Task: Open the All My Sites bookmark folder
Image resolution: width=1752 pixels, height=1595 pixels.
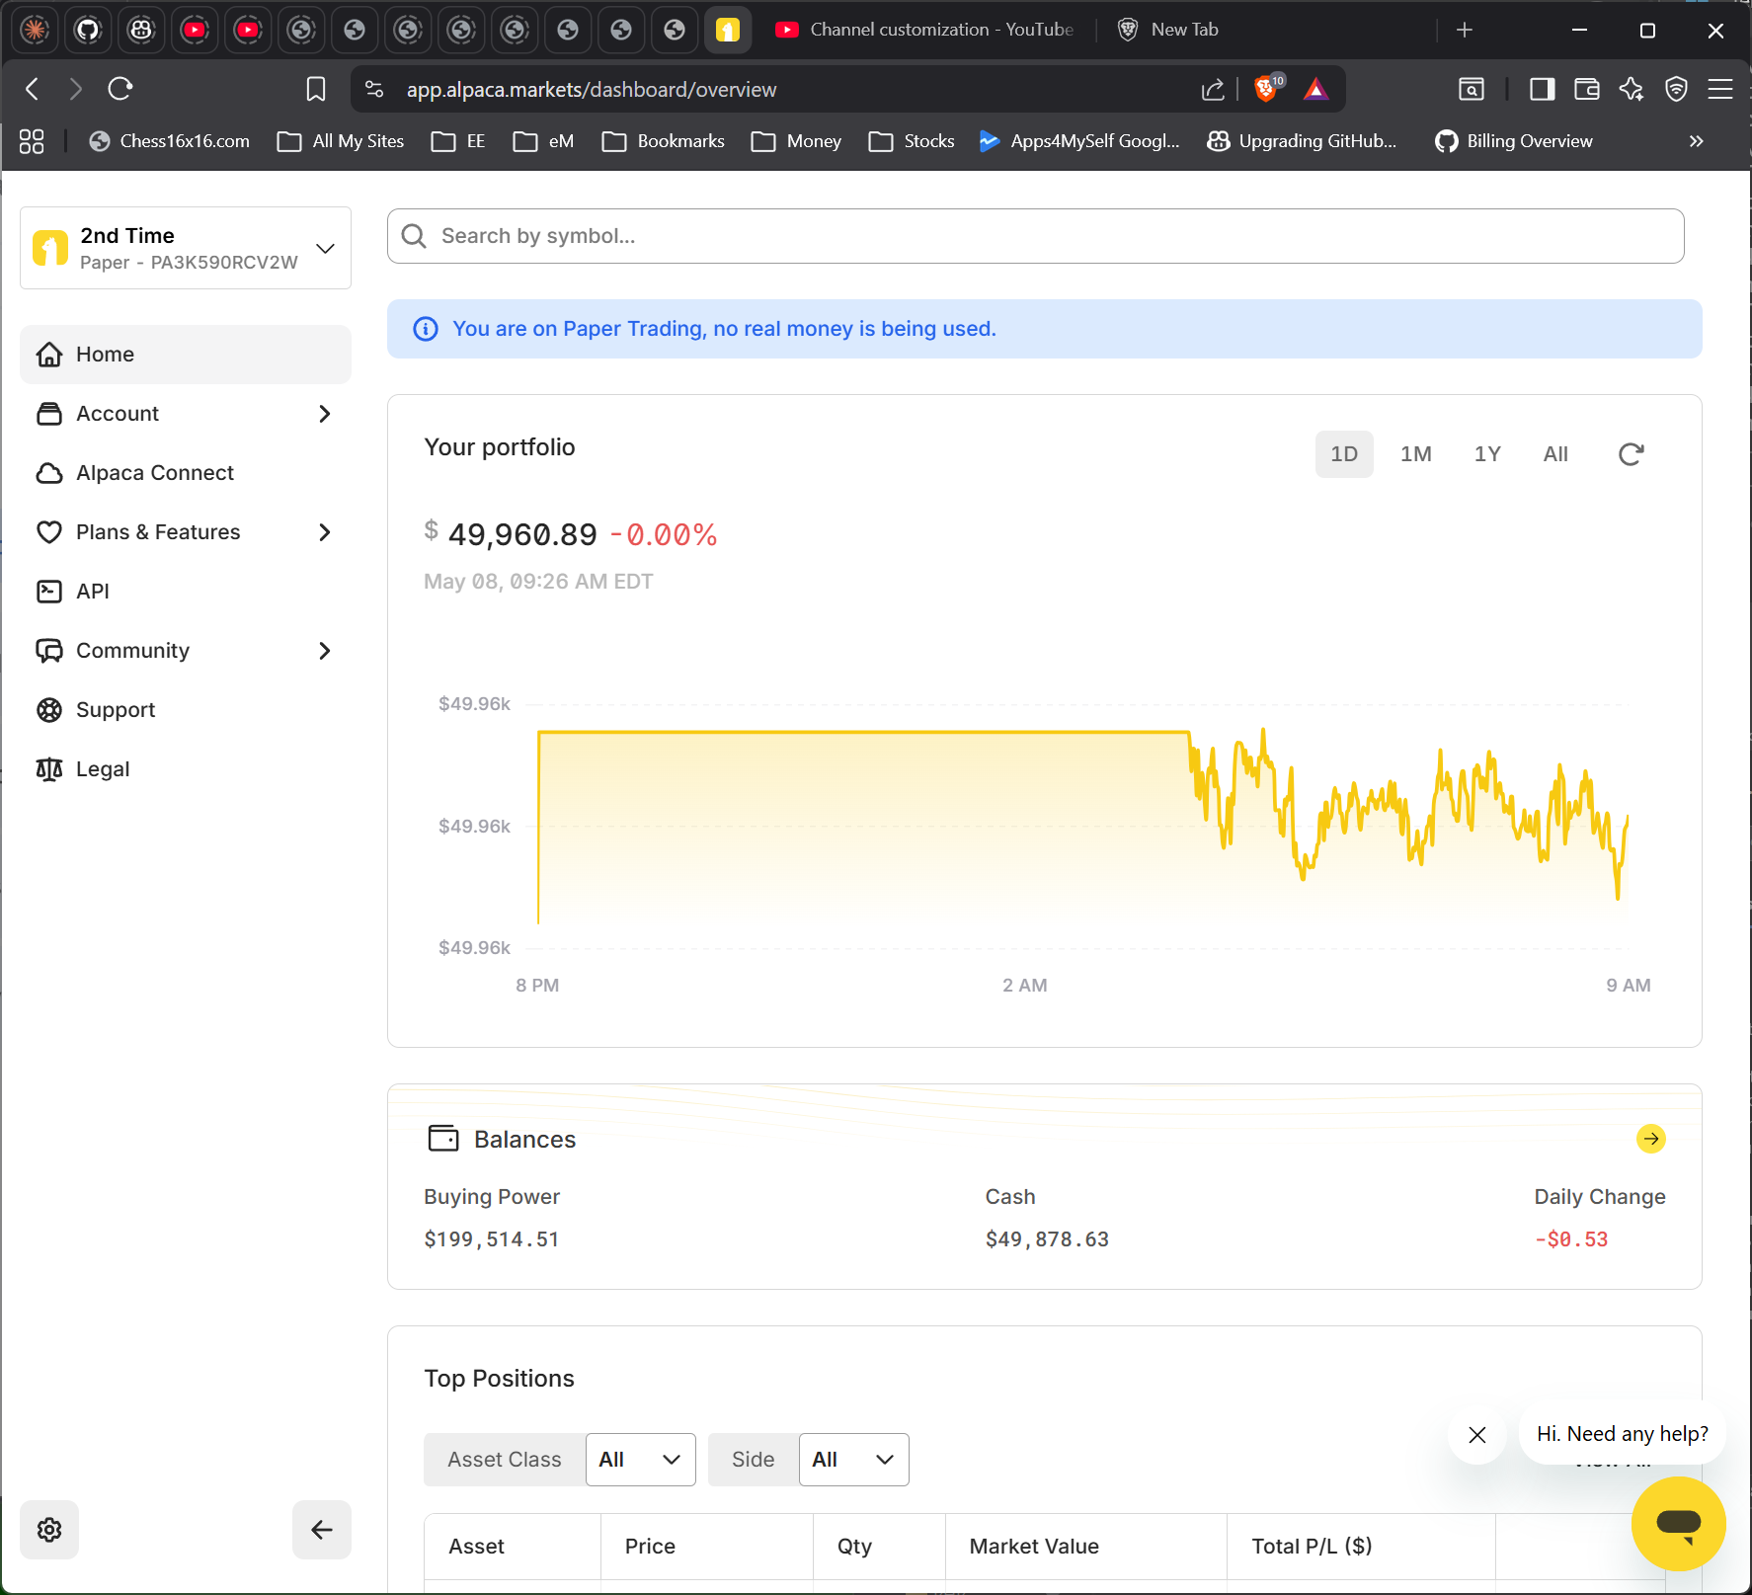Action: click(341, 141)
